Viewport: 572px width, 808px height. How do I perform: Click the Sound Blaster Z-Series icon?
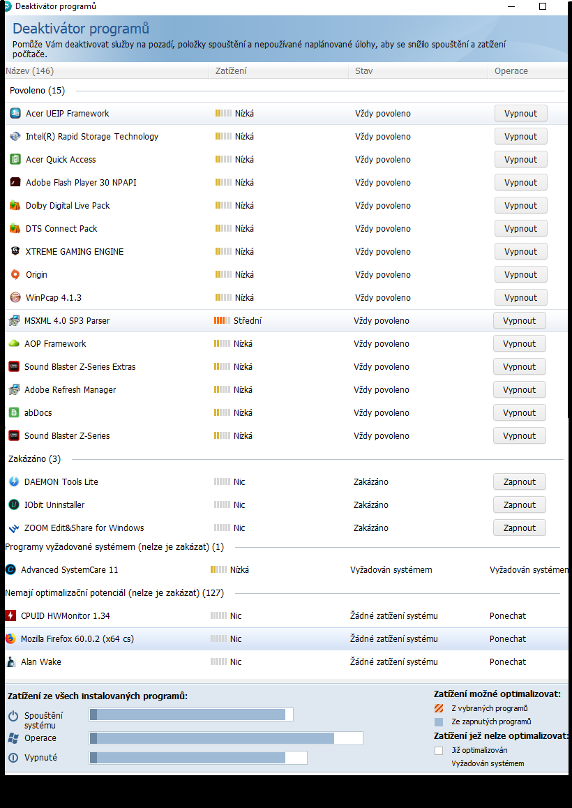point(14,435)
